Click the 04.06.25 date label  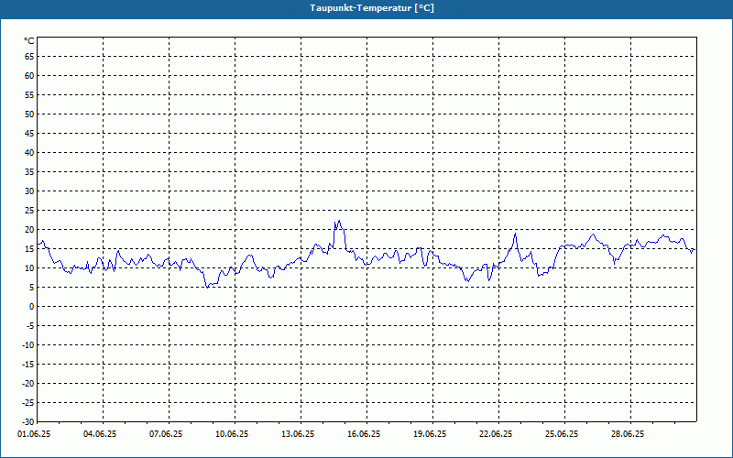(100, 434)
